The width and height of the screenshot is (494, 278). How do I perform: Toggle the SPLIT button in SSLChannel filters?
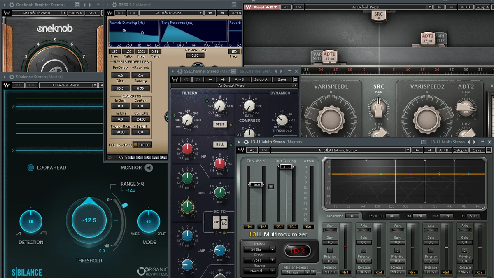(x=220, y=124)
